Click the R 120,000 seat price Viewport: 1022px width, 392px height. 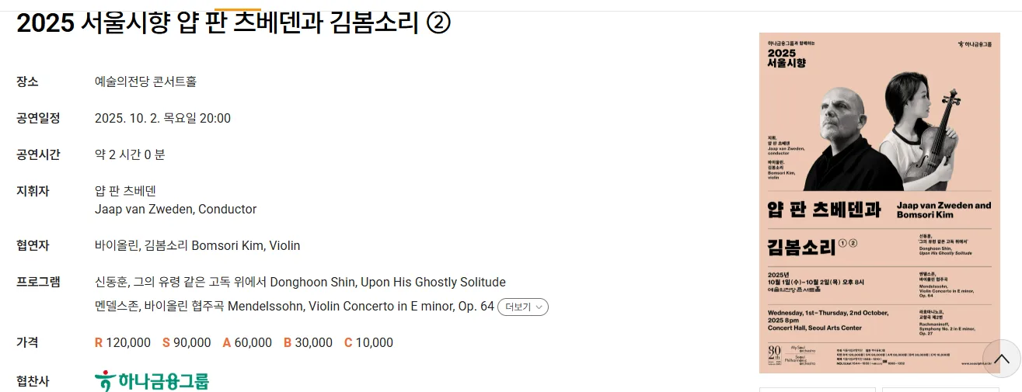[x=123, y=342]
